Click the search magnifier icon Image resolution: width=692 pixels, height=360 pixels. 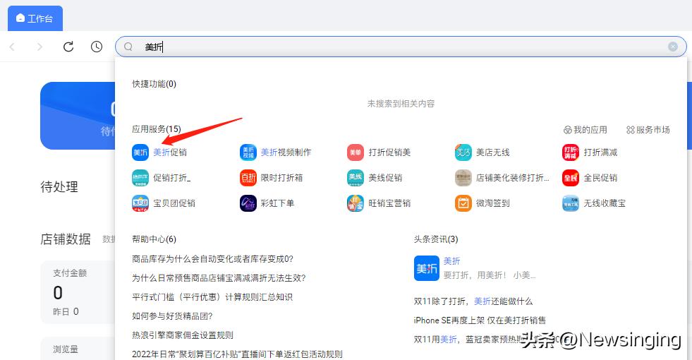128,47
